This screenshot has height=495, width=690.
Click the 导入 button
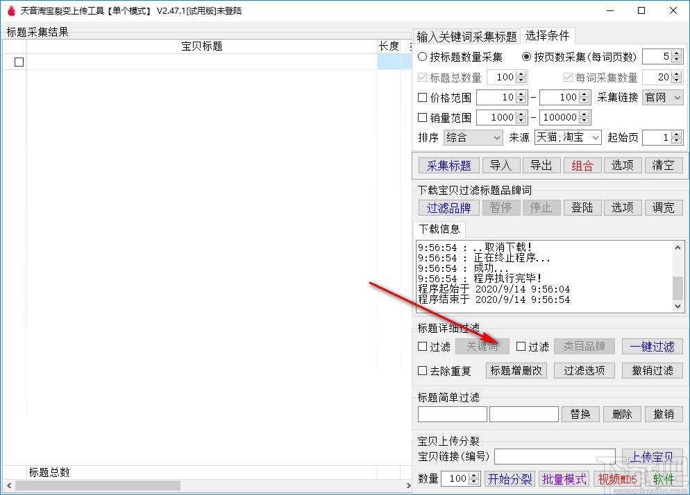501,166
